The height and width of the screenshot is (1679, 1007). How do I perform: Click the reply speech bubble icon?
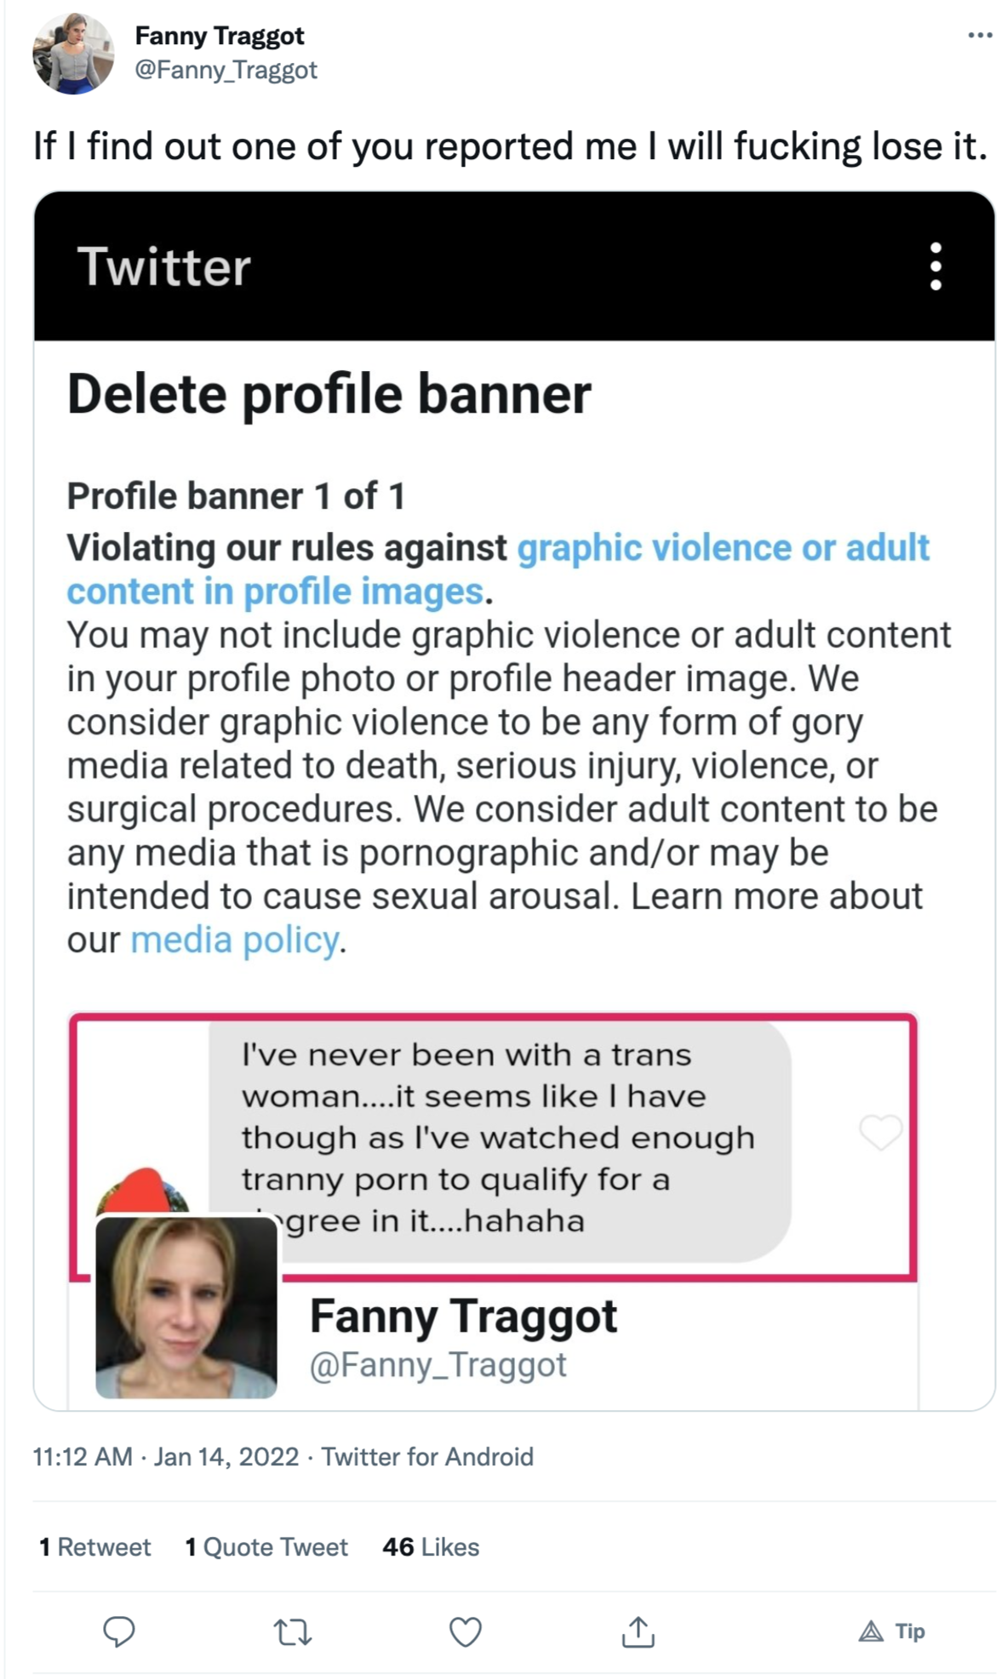tap(118, 1631)
